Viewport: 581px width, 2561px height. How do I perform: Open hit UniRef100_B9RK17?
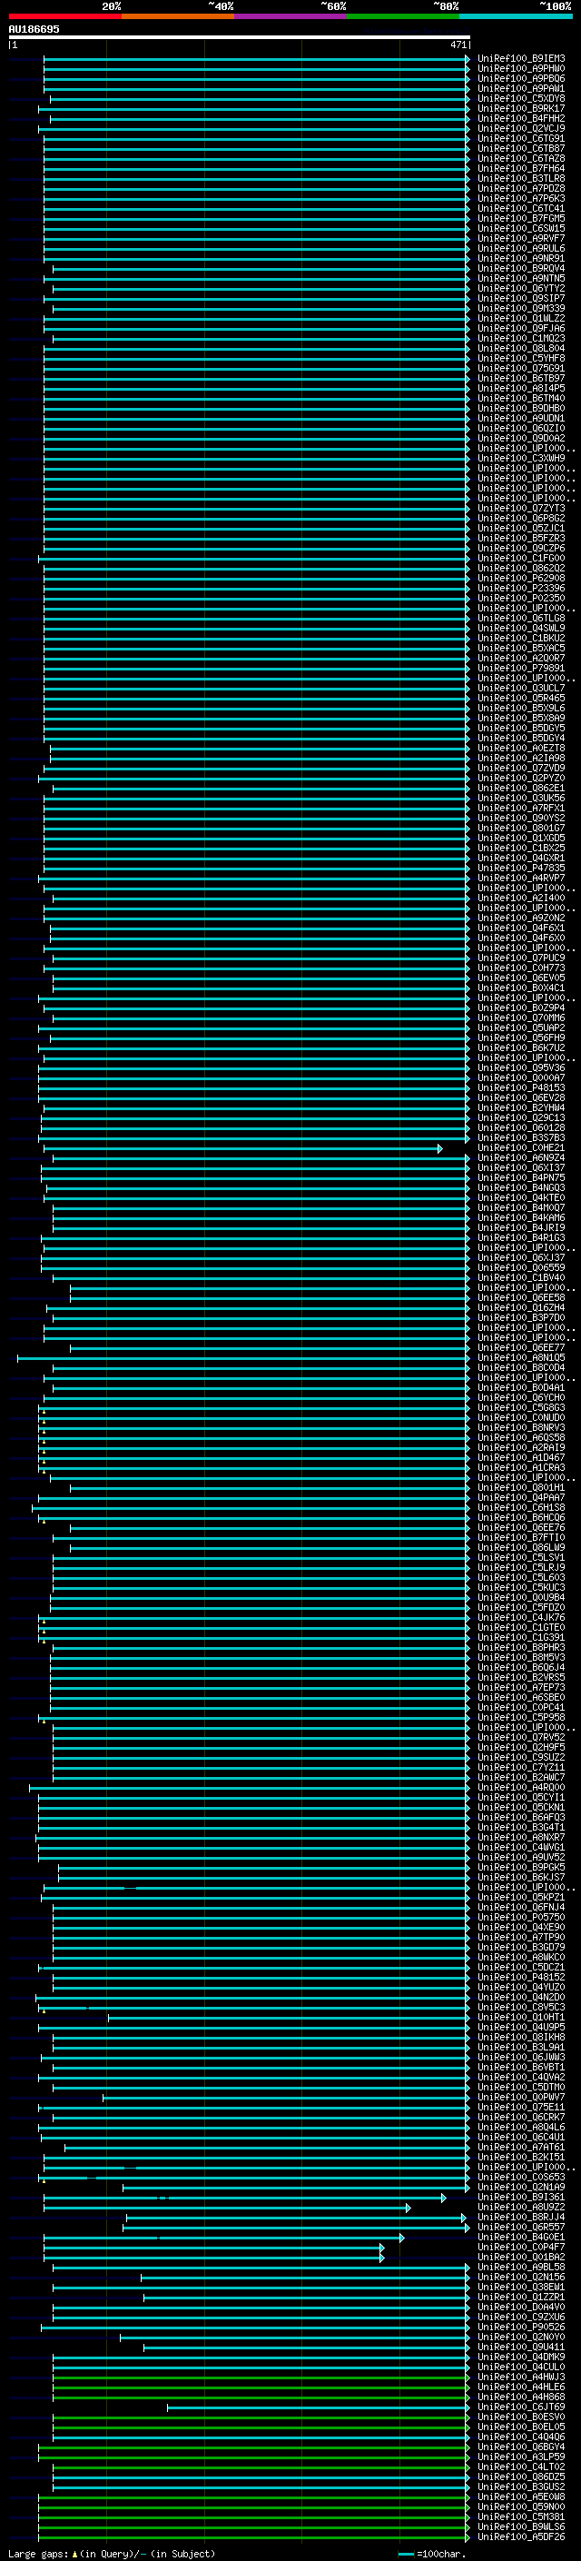coord(521,108)
